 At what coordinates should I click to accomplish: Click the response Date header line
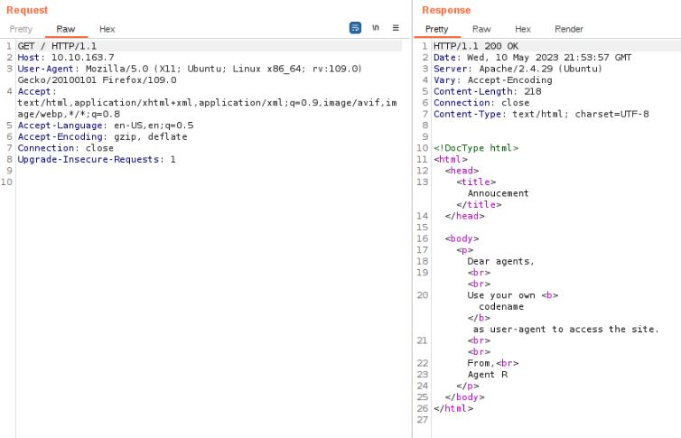click(533, 57)
